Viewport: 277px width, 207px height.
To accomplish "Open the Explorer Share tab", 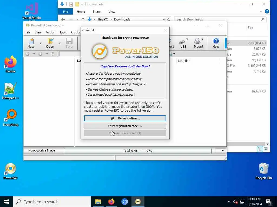I will tap(97, 11).
